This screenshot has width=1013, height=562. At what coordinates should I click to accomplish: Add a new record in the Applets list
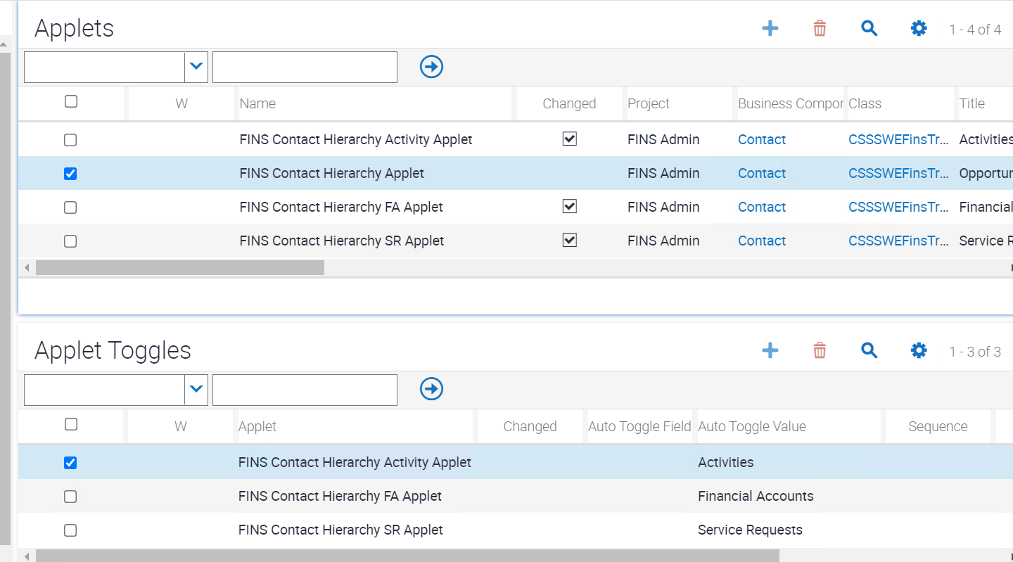click(770, 28)
